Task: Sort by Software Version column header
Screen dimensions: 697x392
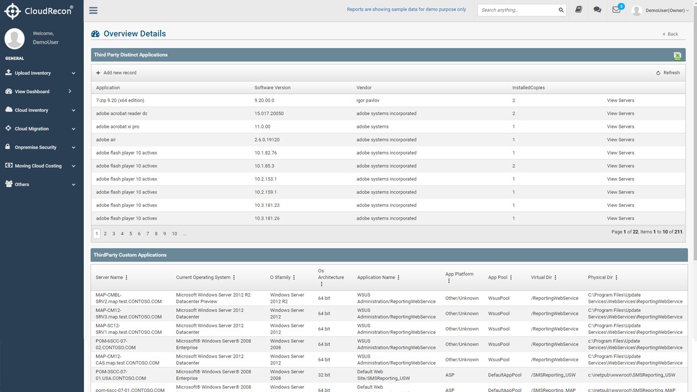Action: coord(272,88)
